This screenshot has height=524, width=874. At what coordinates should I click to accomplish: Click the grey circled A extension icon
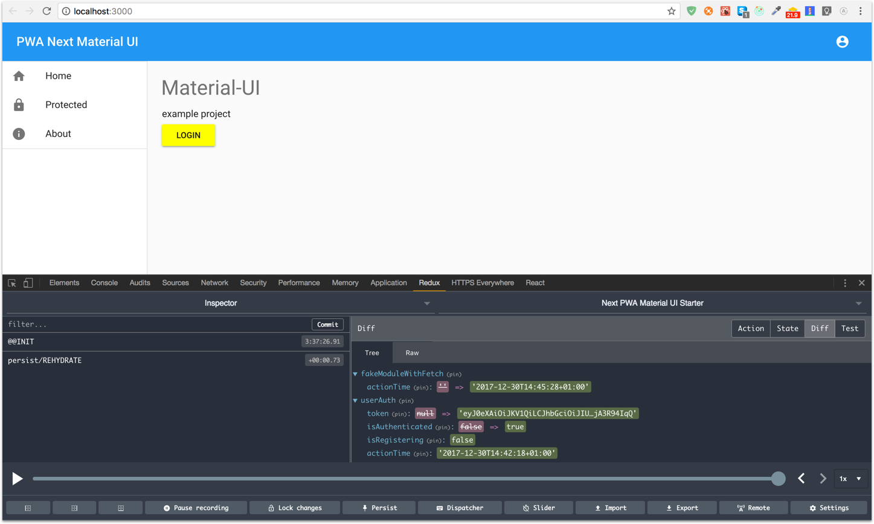click(x=844, y=11)
